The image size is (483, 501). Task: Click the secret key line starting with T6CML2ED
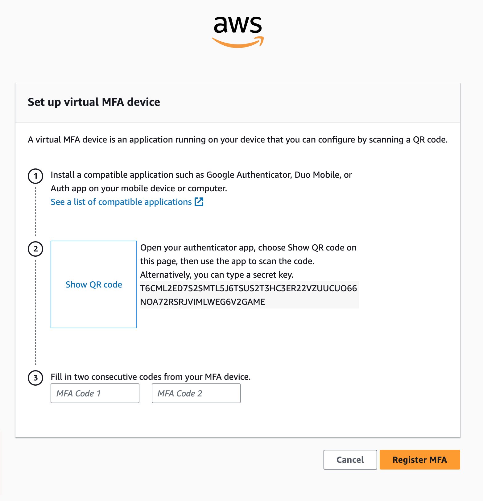click(x=248, y=288)
